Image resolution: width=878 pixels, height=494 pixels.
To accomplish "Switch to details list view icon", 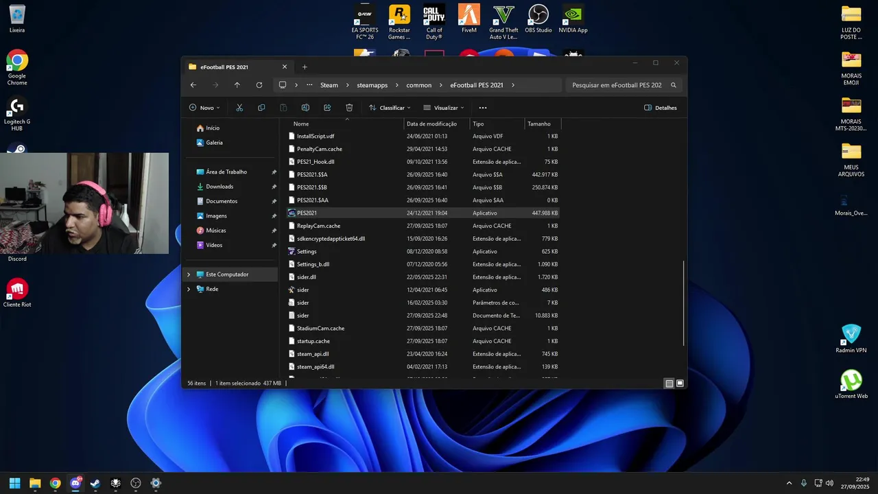I will [x=669, y=384].
